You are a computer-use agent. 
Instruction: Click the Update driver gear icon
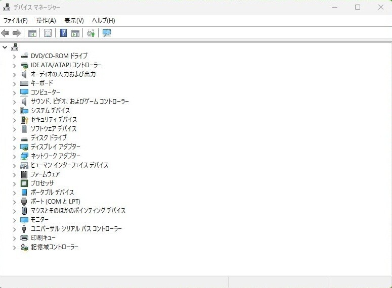91,33
